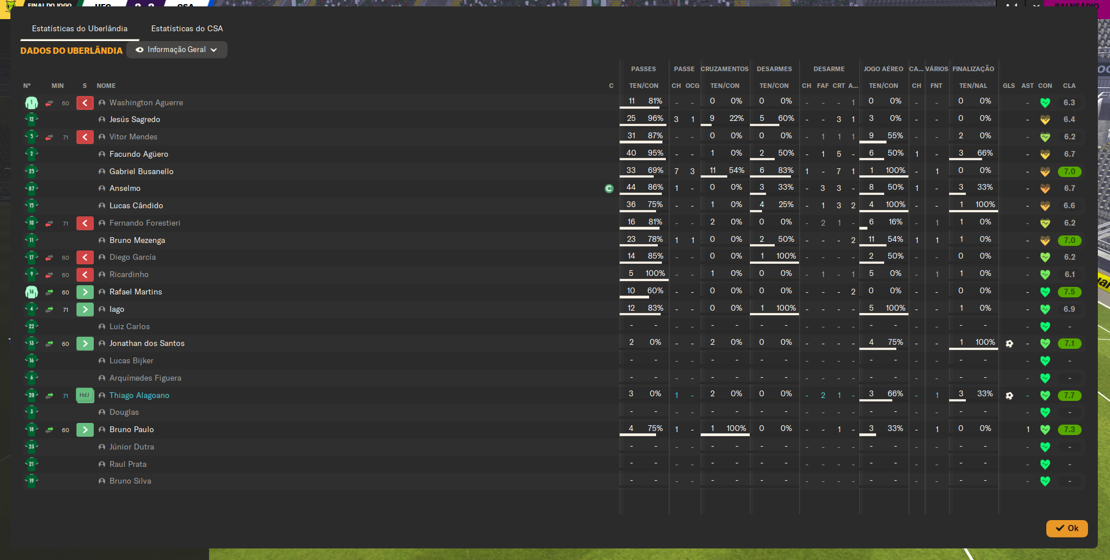
Task: Click Thiago Alagoano's HdJ badge
Action: [x=85, y=395]
